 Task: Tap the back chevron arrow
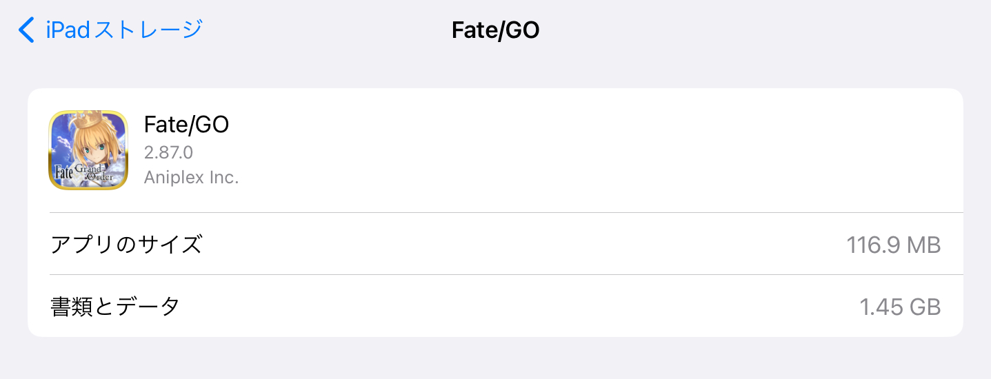26,30
